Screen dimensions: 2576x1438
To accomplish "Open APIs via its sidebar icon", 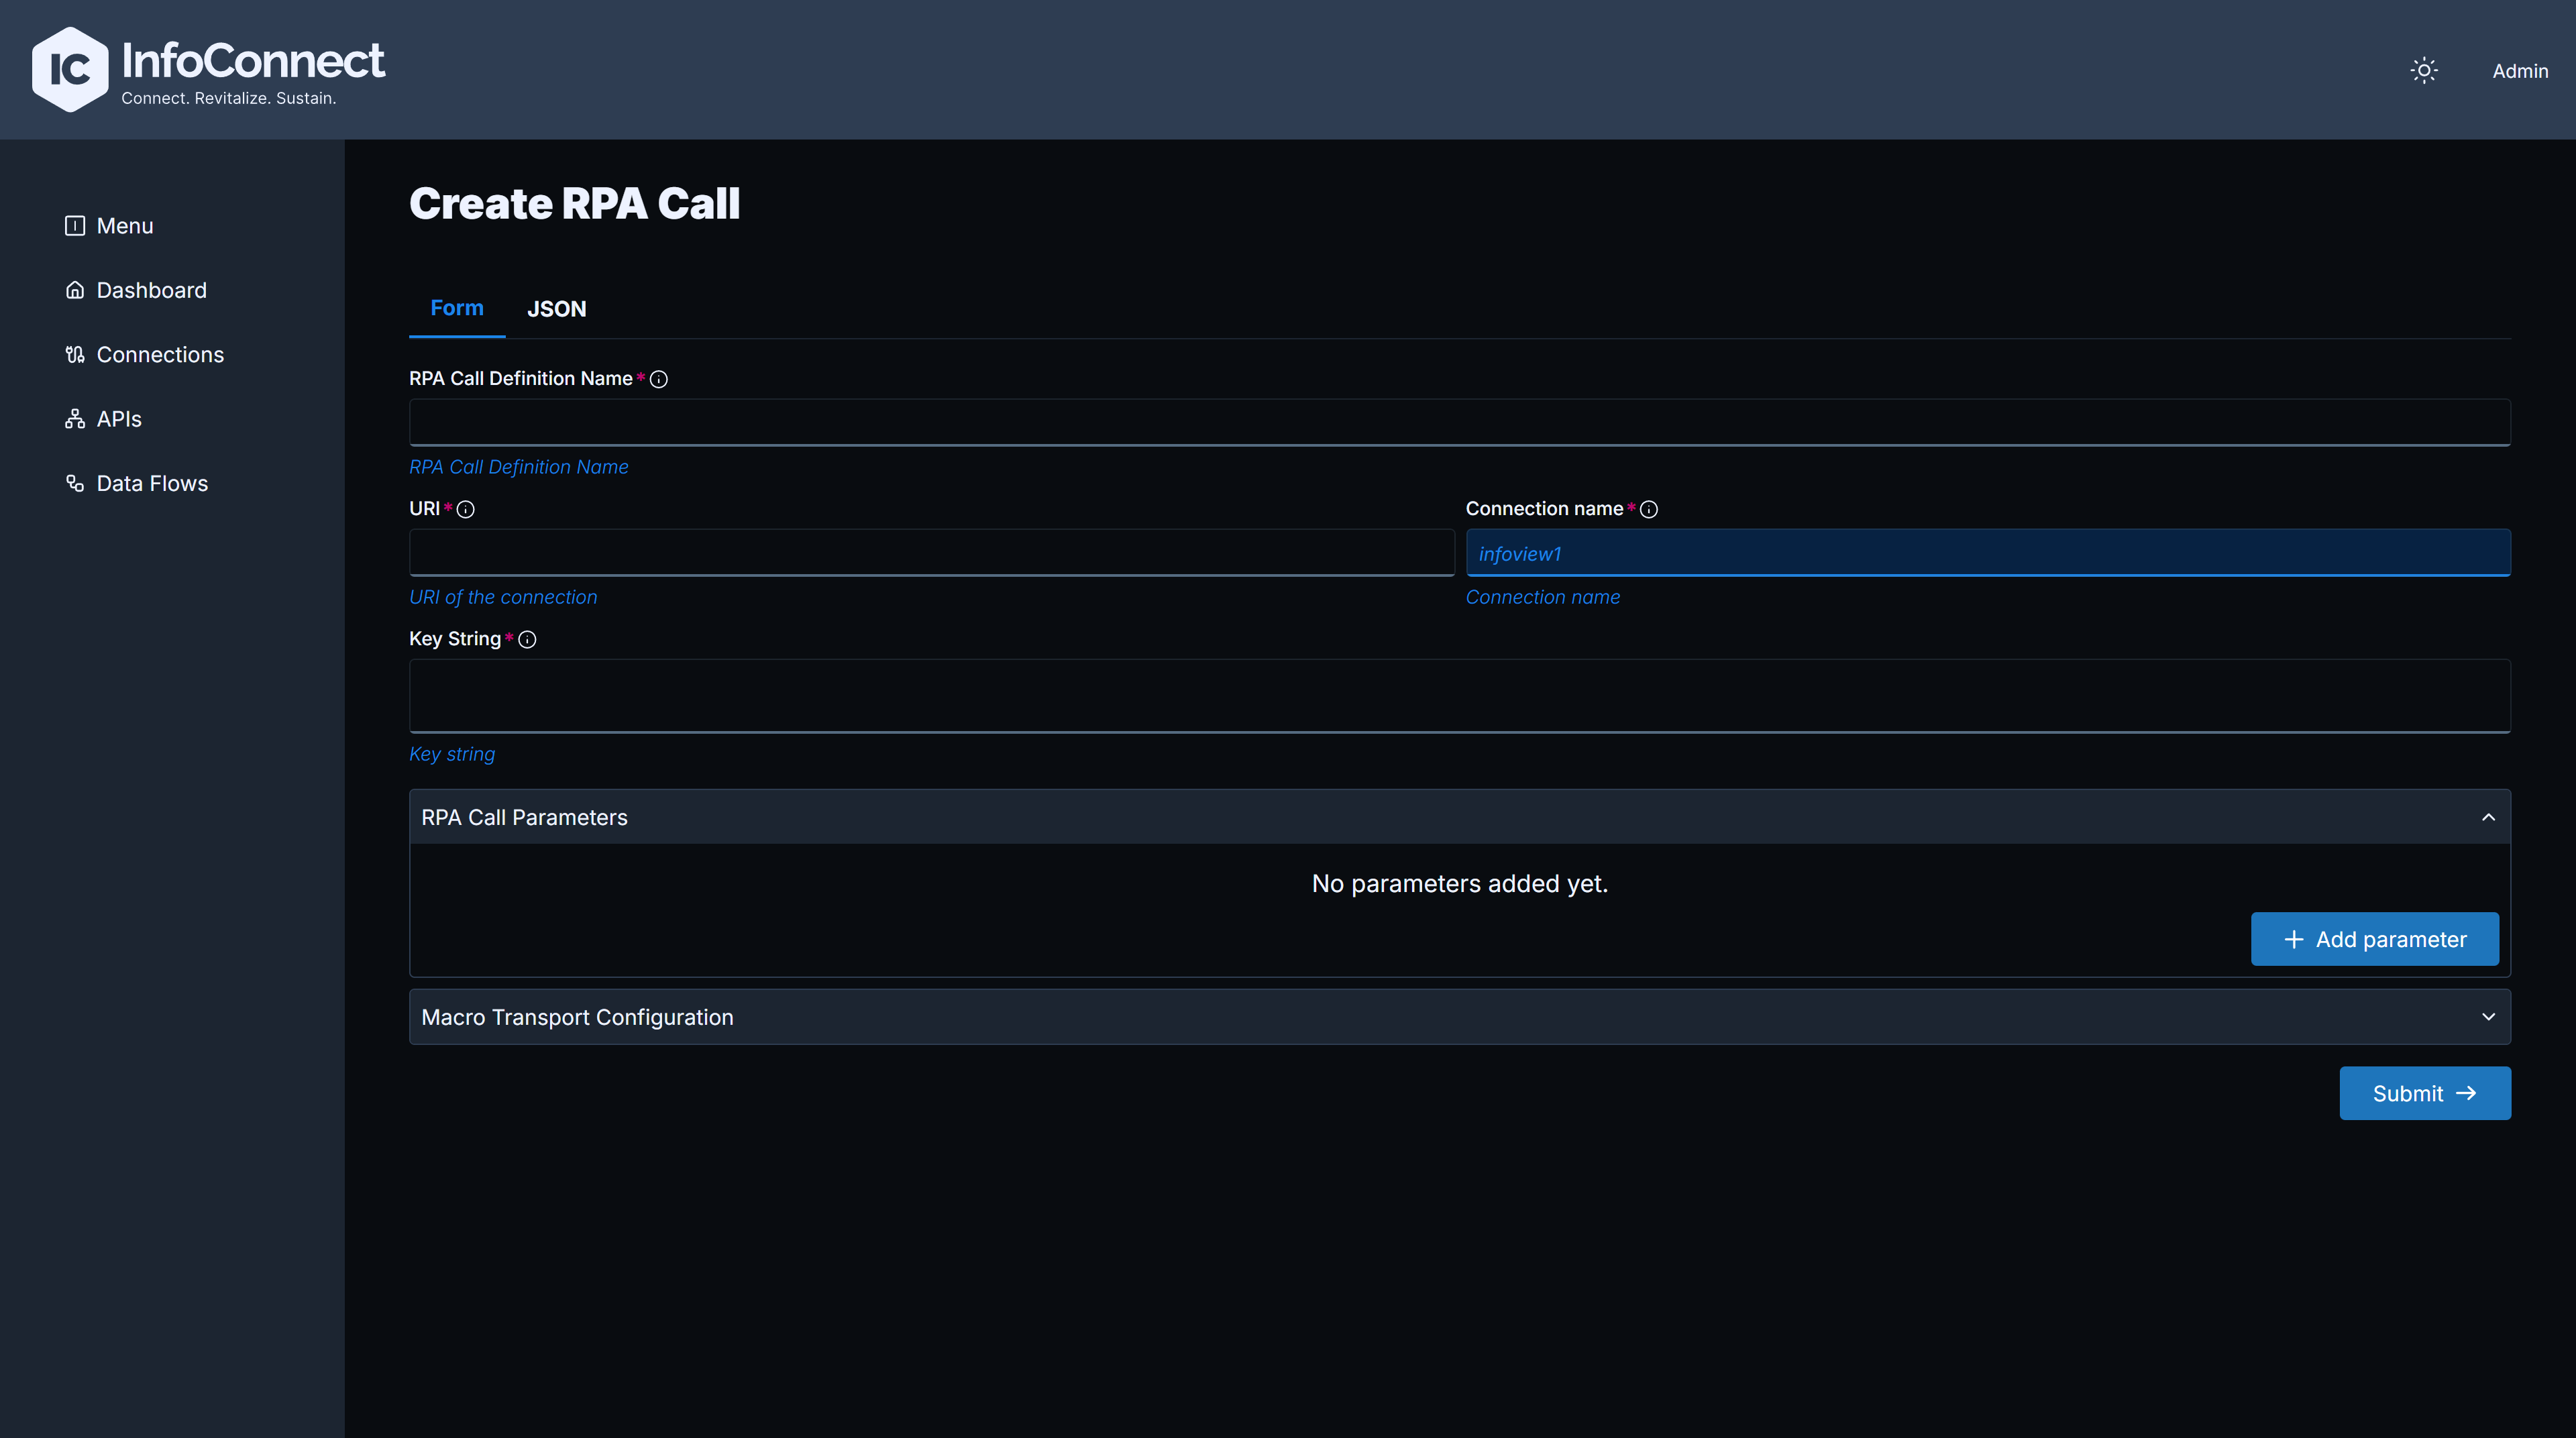I will coord(75,419).
